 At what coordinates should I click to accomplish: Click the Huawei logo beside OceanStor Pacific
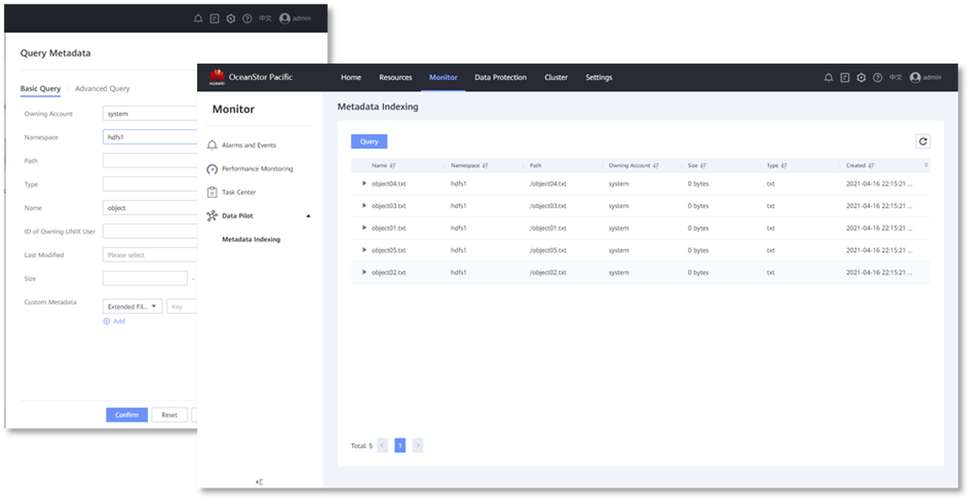(x=217, y=77)
